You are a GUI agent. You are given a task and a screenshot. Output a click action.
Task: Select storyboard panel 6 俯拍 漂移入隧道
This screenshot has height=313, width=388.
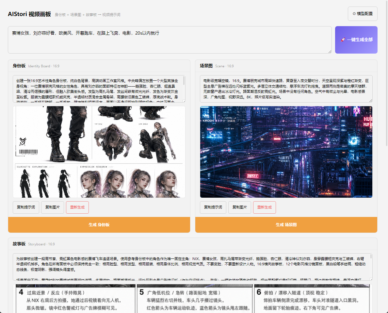point(312,299)
